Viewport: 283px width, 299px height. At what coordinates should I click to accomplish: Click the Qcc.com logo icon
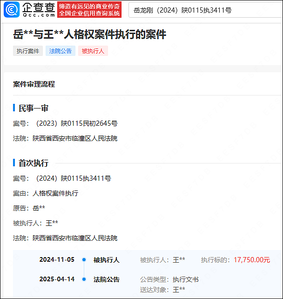coord(12,9)
